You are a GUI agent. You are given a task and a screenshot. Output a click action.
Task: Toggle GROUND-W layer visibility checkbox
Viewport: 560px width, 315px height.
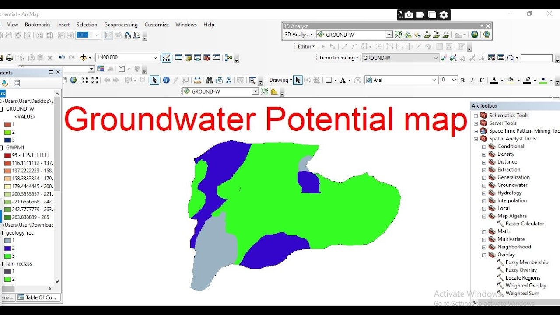[1, 109]
